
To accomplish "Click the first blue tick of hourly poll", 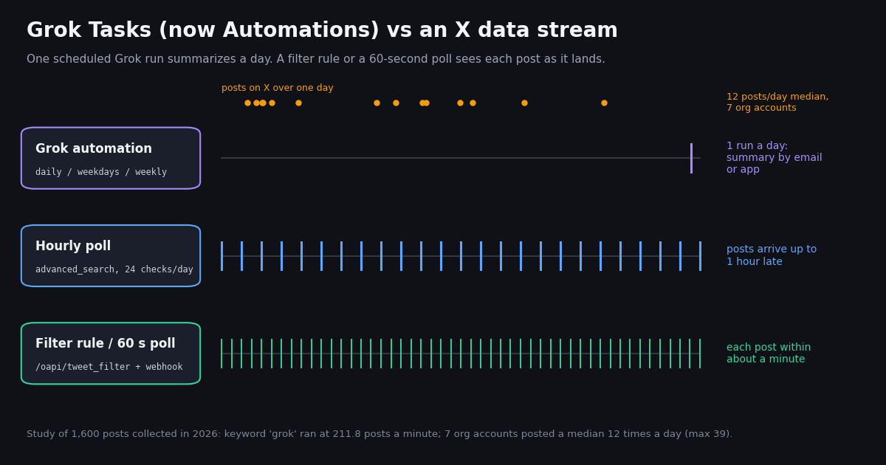I will [x=221, y=256].
